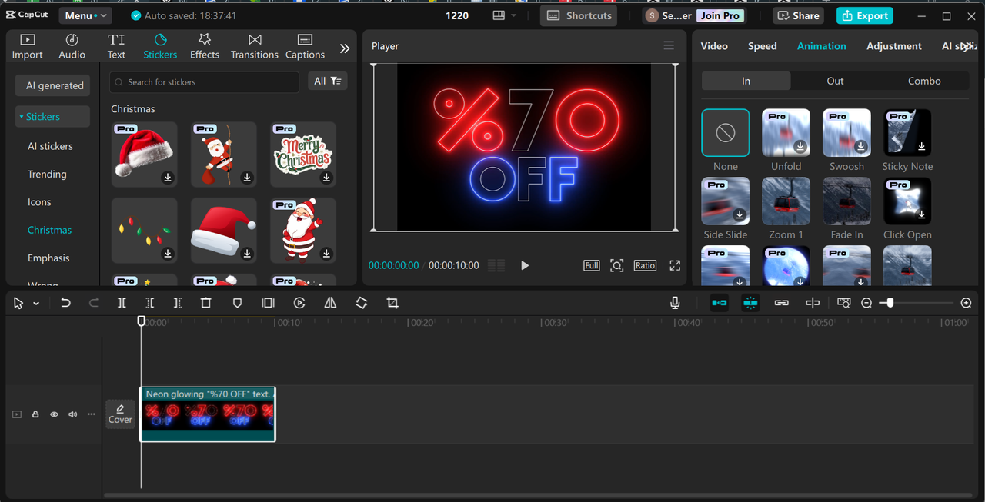985x502 pixels.
Task: Undo the last edit in timeline toolbar
Action: pos(65,303)
